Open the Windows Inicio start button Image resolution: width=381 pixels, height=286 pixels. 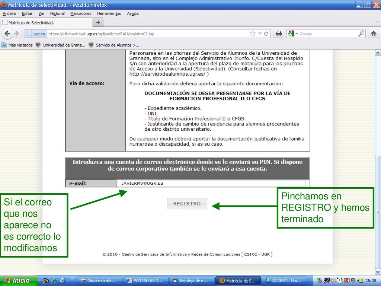point(19,280)
